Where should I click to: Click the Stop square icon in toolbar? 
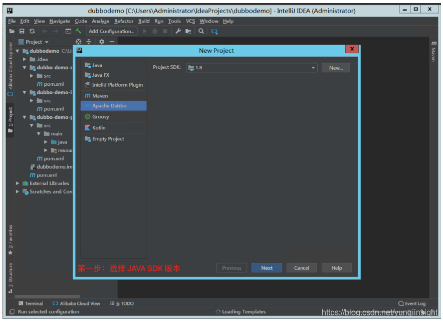165,31
